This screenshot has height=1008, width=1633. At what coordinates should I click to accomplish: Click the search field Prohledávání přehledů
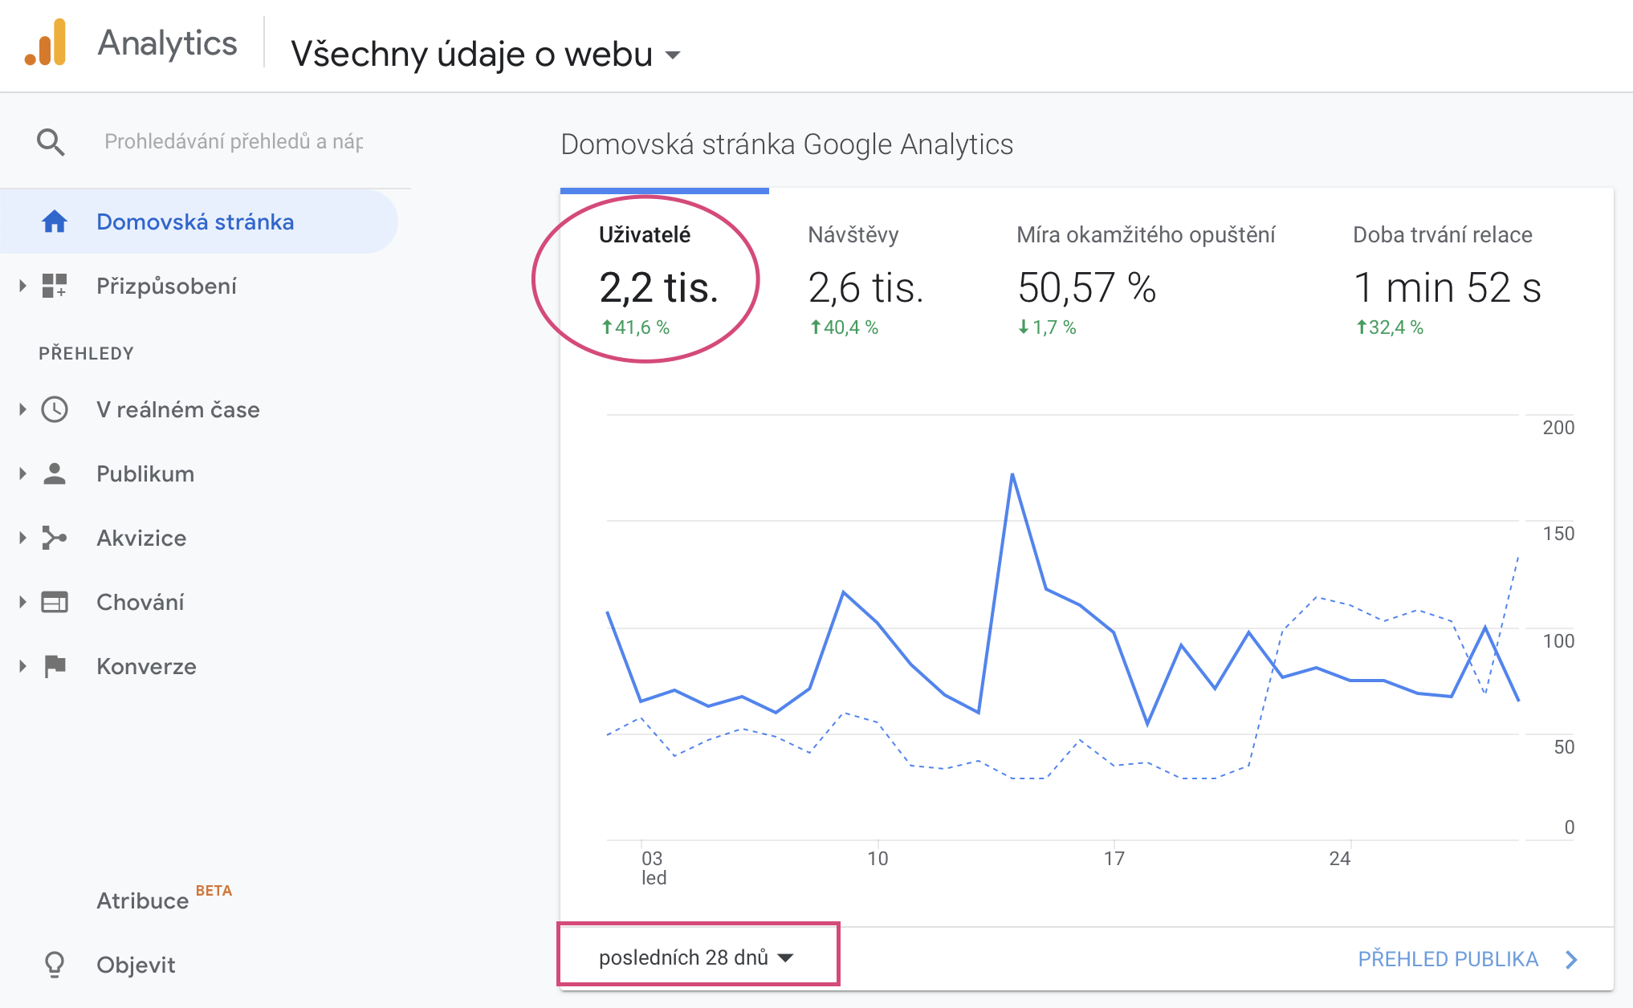click(x=234, y=142)
